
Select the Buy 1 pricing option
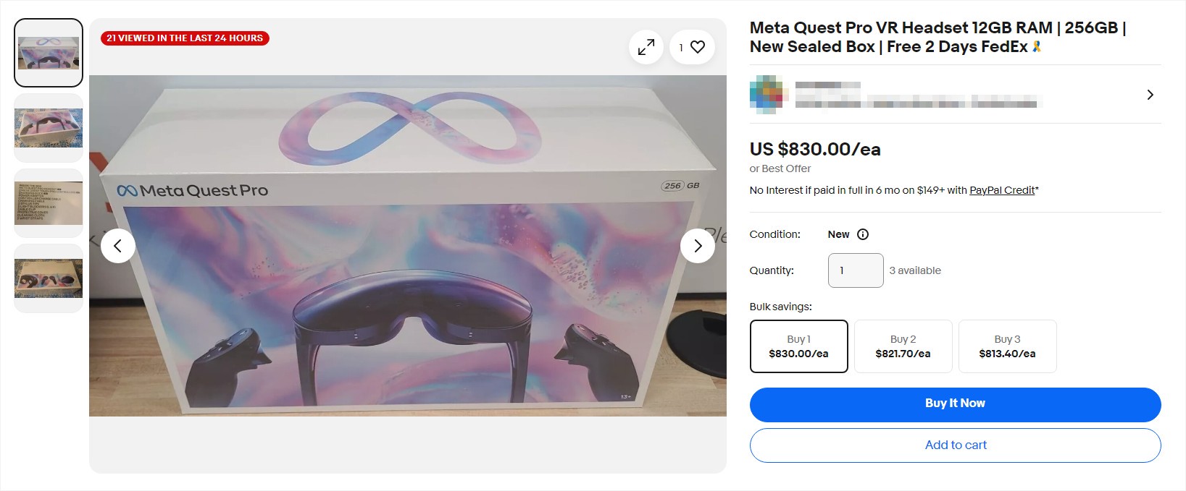coord(799,346)
